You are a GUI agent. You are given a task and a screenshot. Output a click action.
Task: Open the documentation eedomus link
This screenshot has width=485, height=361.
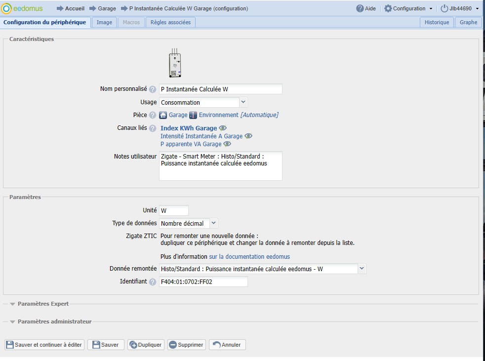249,257
